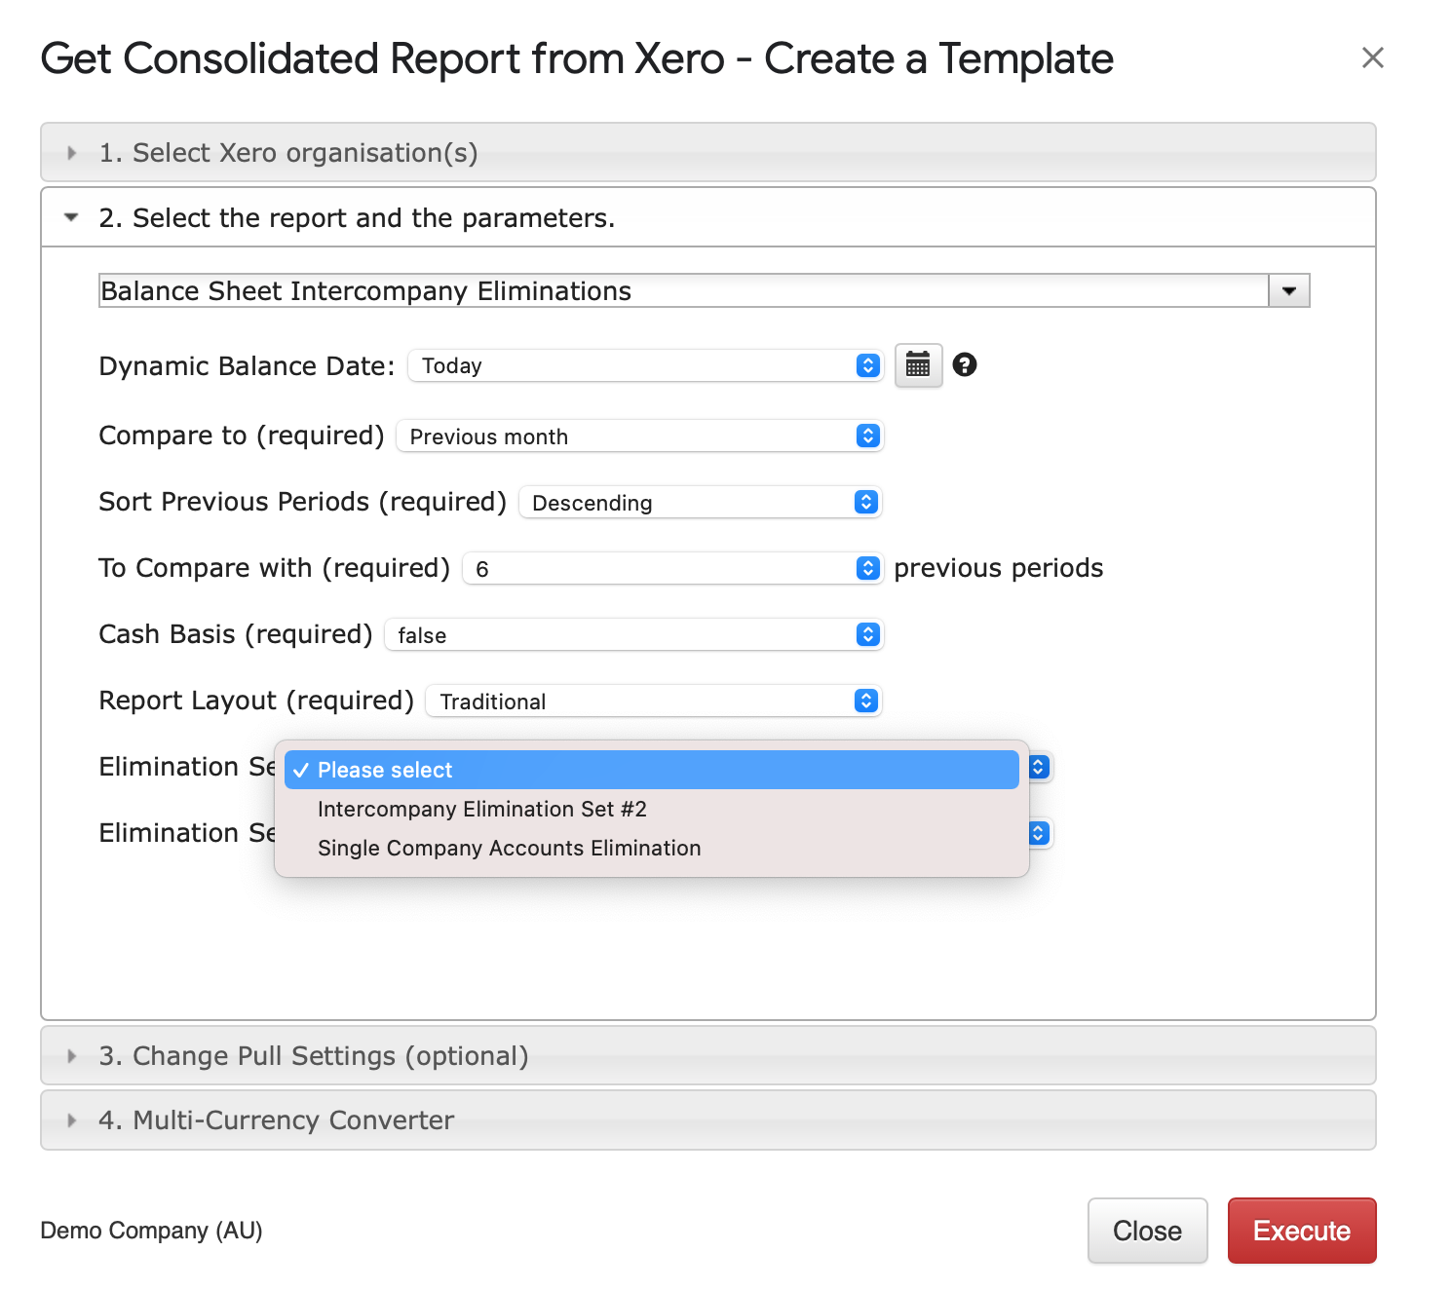Image resolution: width=1452 pixels, height=1290 pixels.
Task: Click the 'Cash Basis (required)' label
Action: click(x=236, y=634)
